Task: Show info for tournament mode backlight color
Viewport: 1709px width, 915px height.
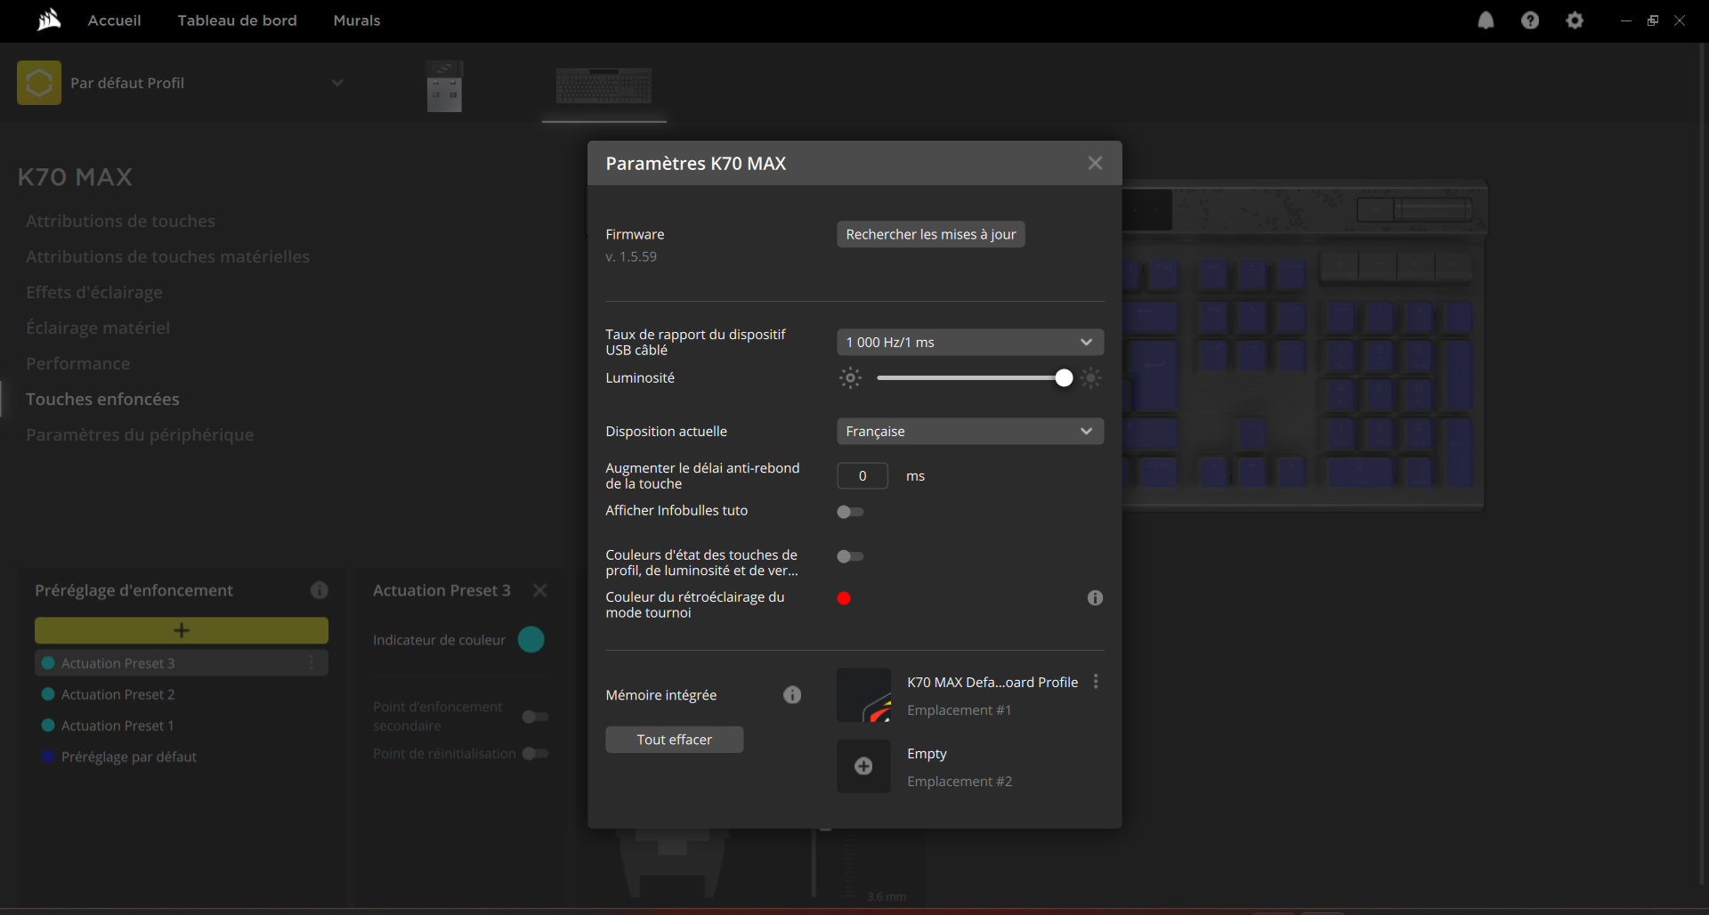Action: [1095, 598]
